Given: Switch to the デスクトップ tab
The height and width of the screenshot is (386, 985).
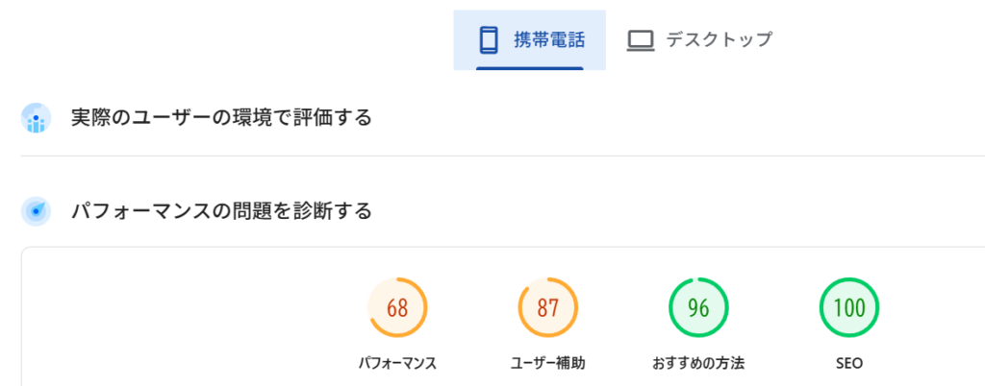Looking at the screenshot, I should click(x=719, y=39).
